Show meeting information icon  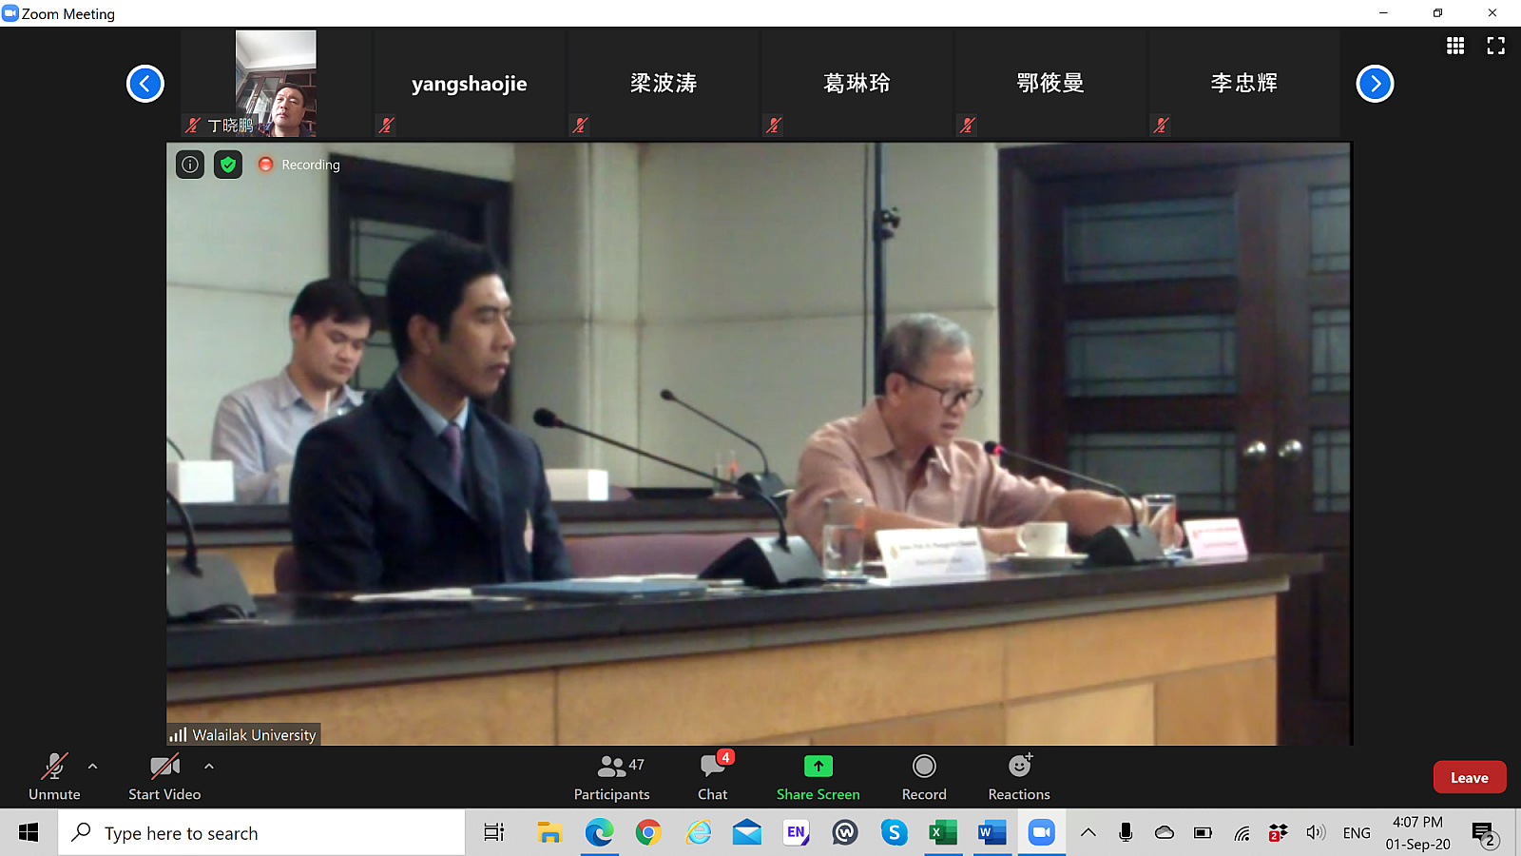tap(190, 165)
